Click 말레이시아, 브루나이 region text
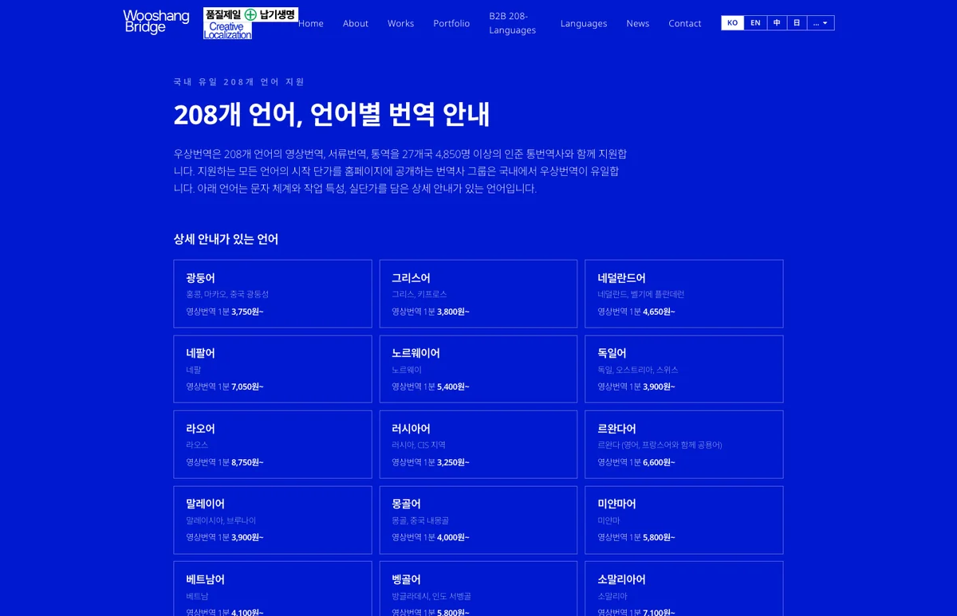Viewport: 957px width, 616px height. 221,520
